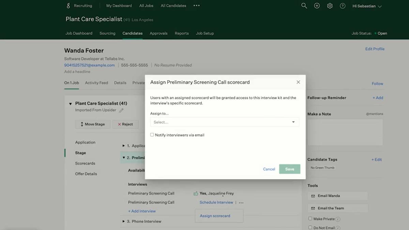Image resolution: width=409 pixels, height=230 pixels.
Task: Click the envelope icon for Email Wanda
Action: 313,196
